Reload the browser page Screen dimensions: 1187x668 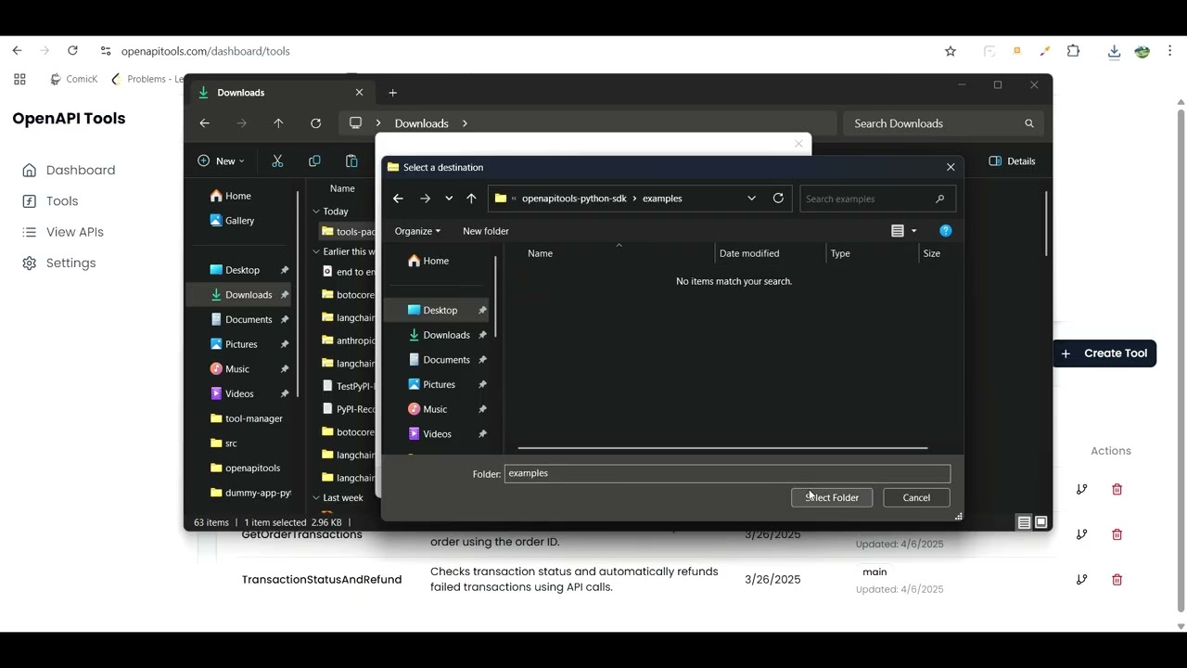(x=72, y=51)
